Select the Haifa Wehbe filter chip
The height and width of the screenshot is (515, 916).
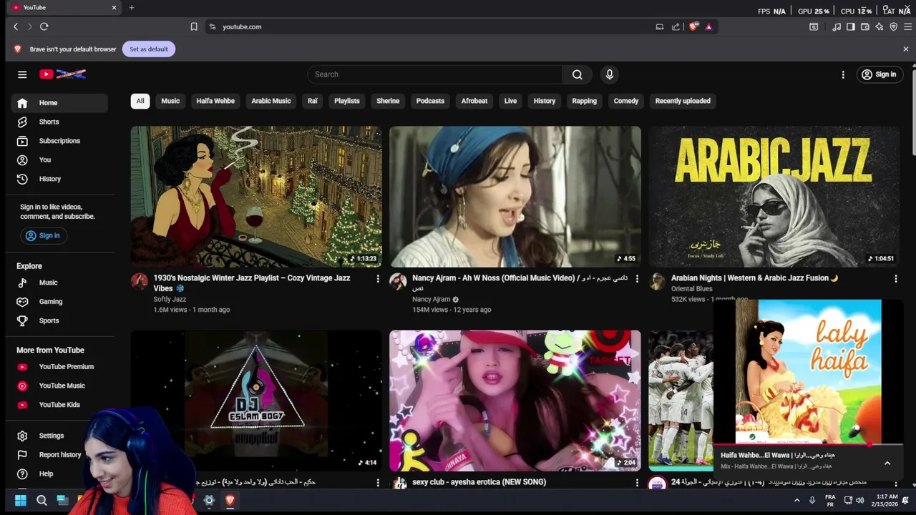pos(215,101)
